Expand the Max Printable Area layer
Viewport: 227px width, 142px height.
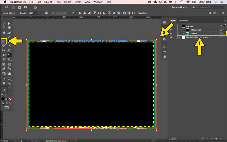coord(180,37)
